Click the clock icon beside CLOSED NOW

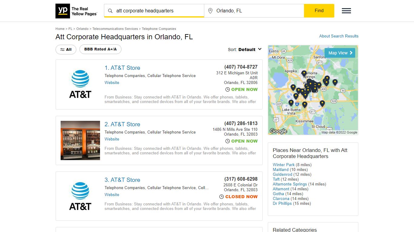coord(222,197)
